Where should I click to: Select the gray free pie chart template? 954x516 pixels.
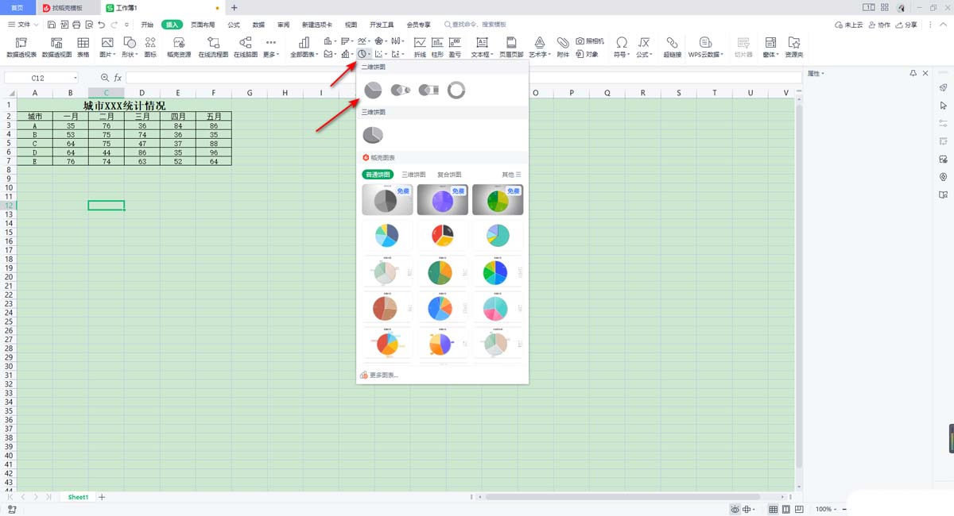(x=387, y=199)
